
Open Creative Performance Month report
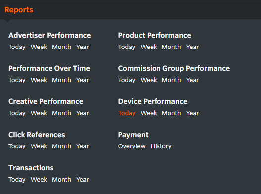(61, 113)
